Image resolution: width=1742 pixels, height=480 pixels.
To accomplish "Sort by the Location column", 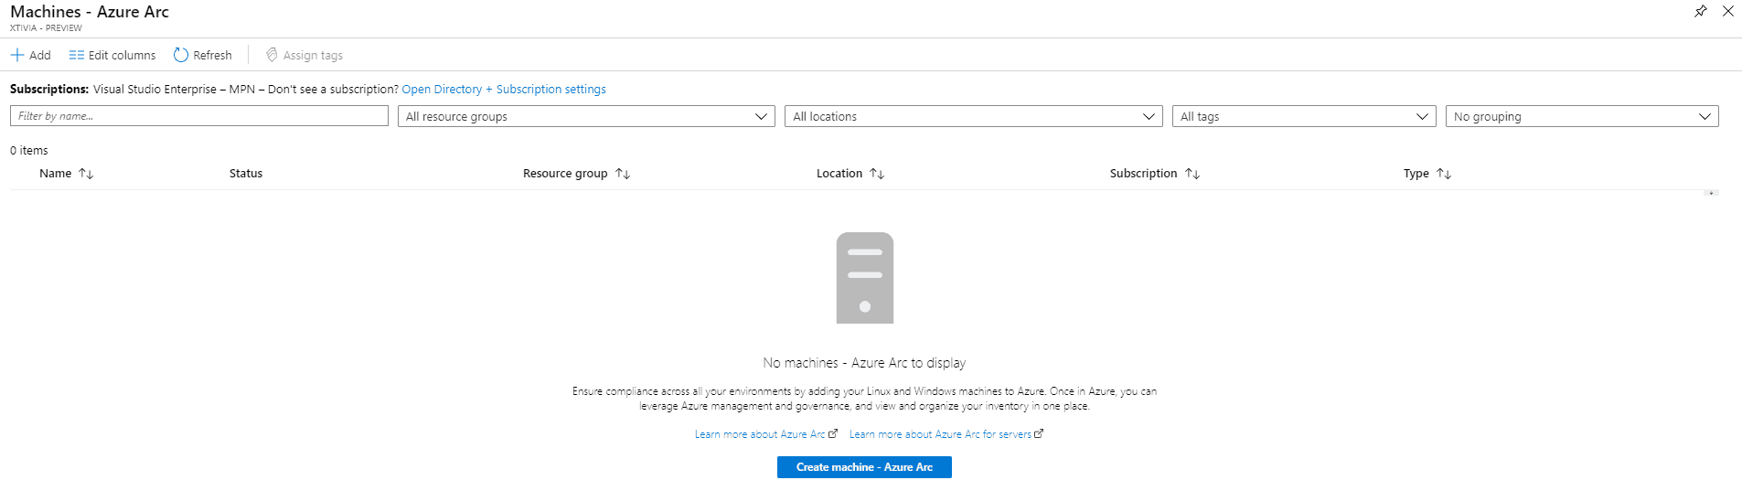I will (x=850, y=173).
